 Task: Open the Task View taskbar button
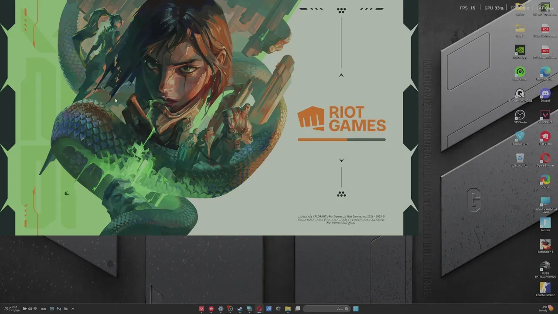coord(297,309)
